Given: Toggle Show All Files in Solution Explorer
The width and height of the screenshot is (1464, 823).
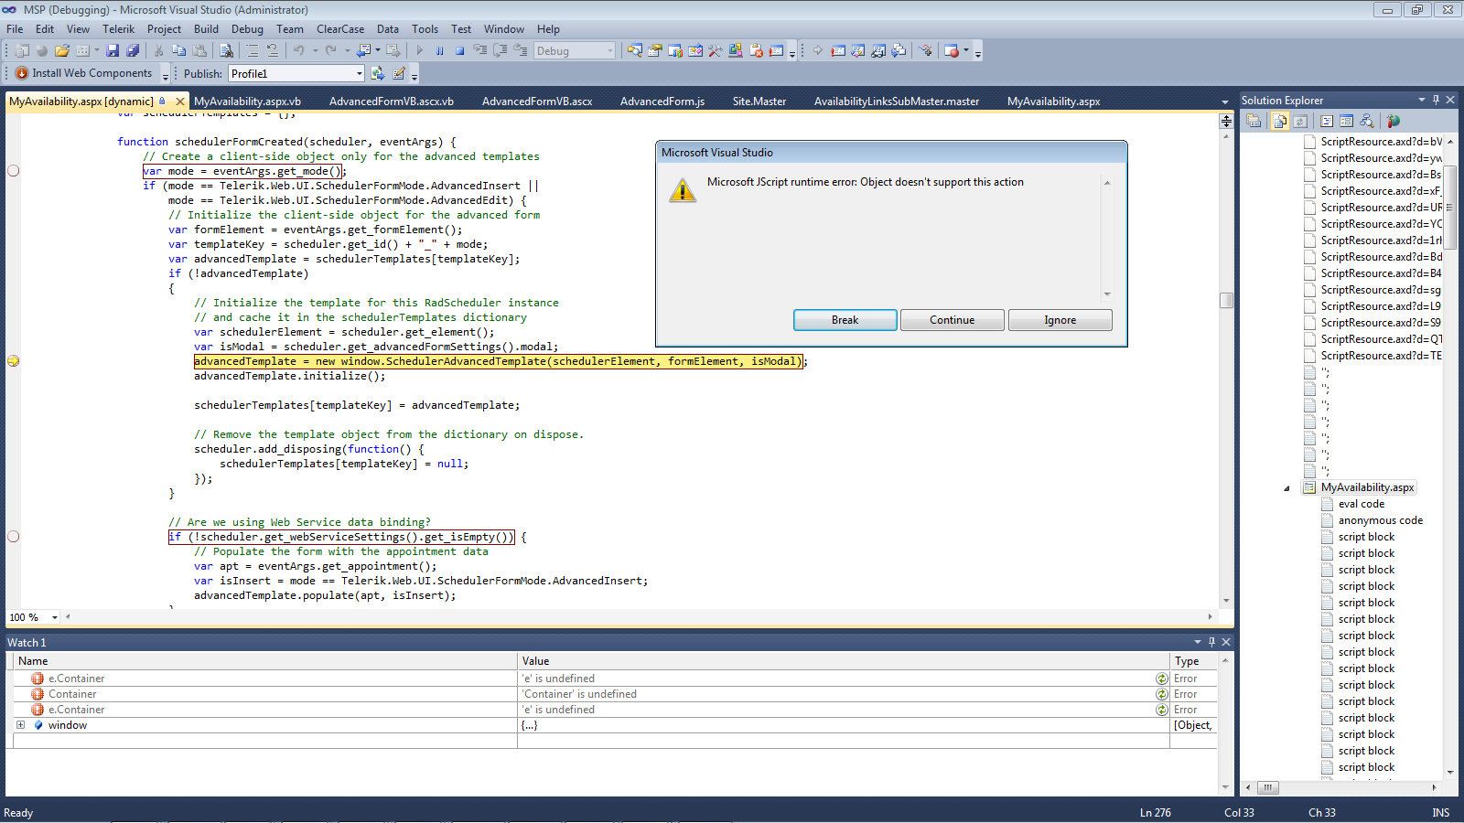Looking at the screenshot, I should click(x=1280, y=121).
